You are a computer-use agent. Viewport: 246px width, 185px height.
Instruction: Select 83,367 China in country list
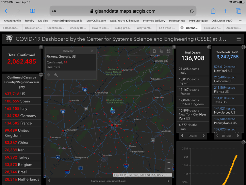22,143
